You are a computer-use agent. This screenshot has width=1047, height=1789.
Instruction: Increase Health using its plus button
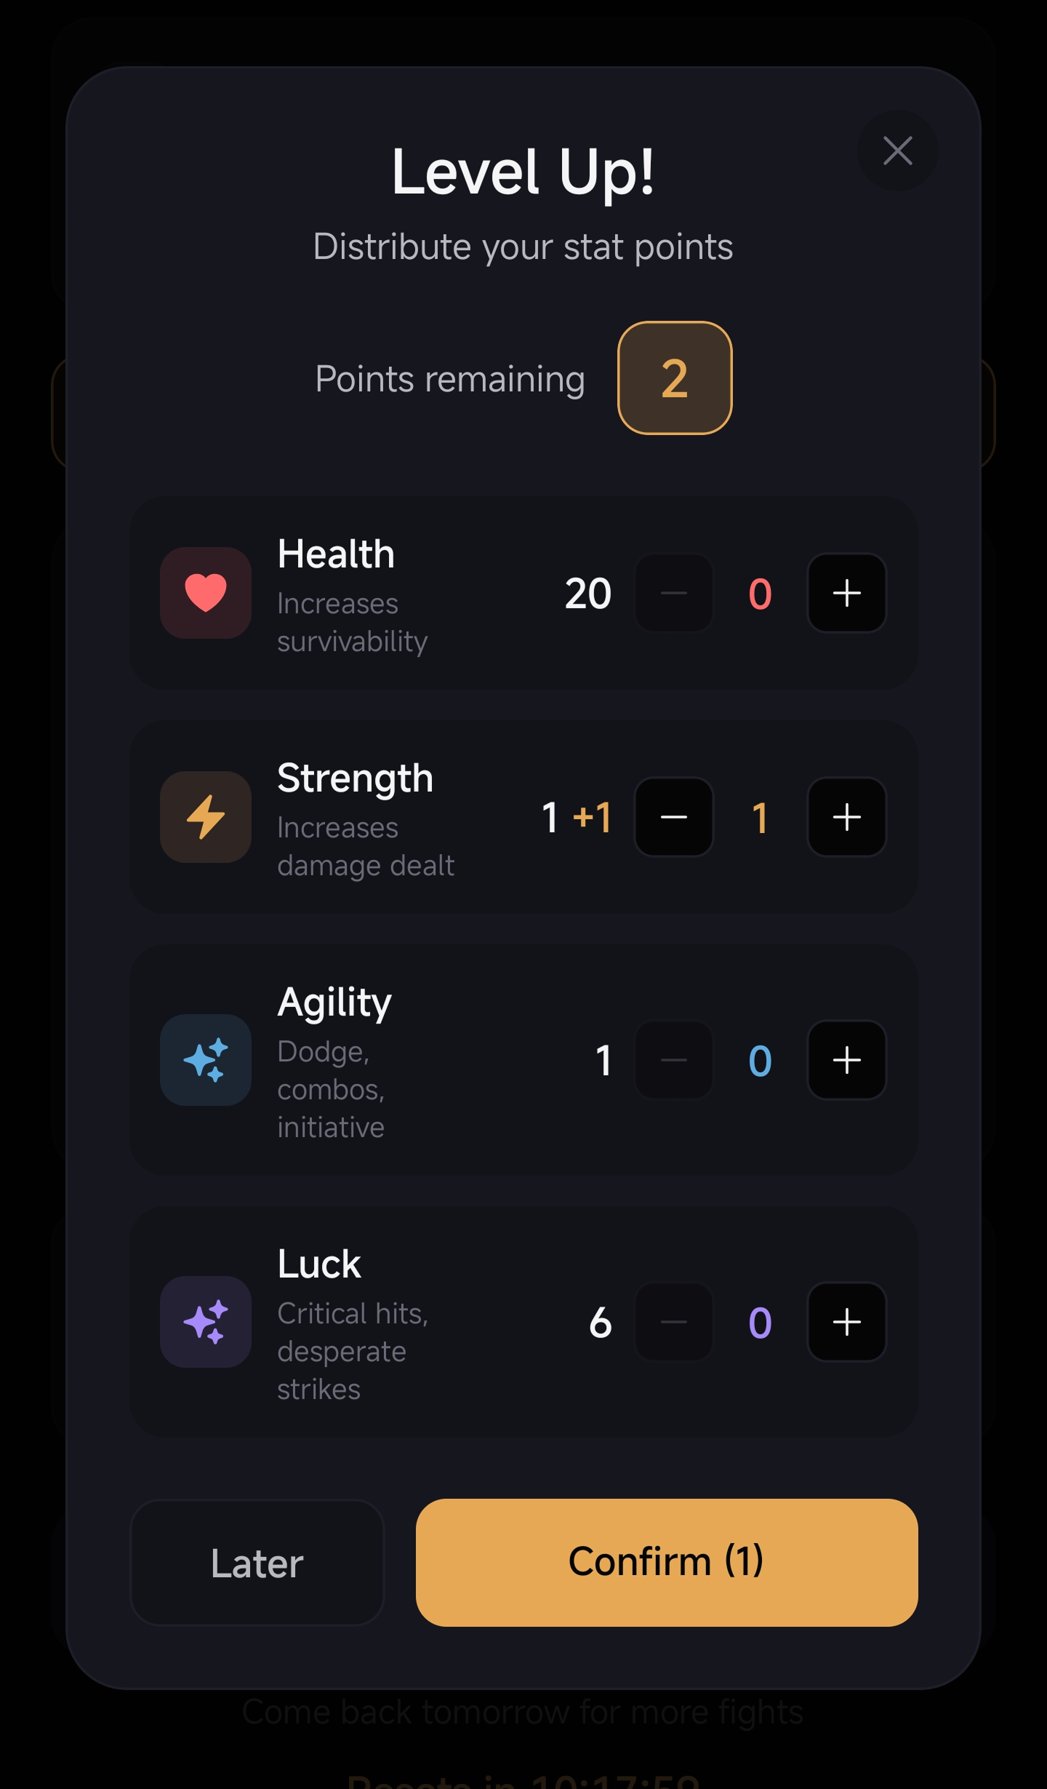coord(846,593)
